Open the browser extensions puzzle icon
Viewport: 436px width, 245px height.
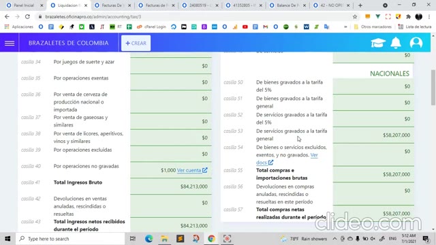[408, 16]
